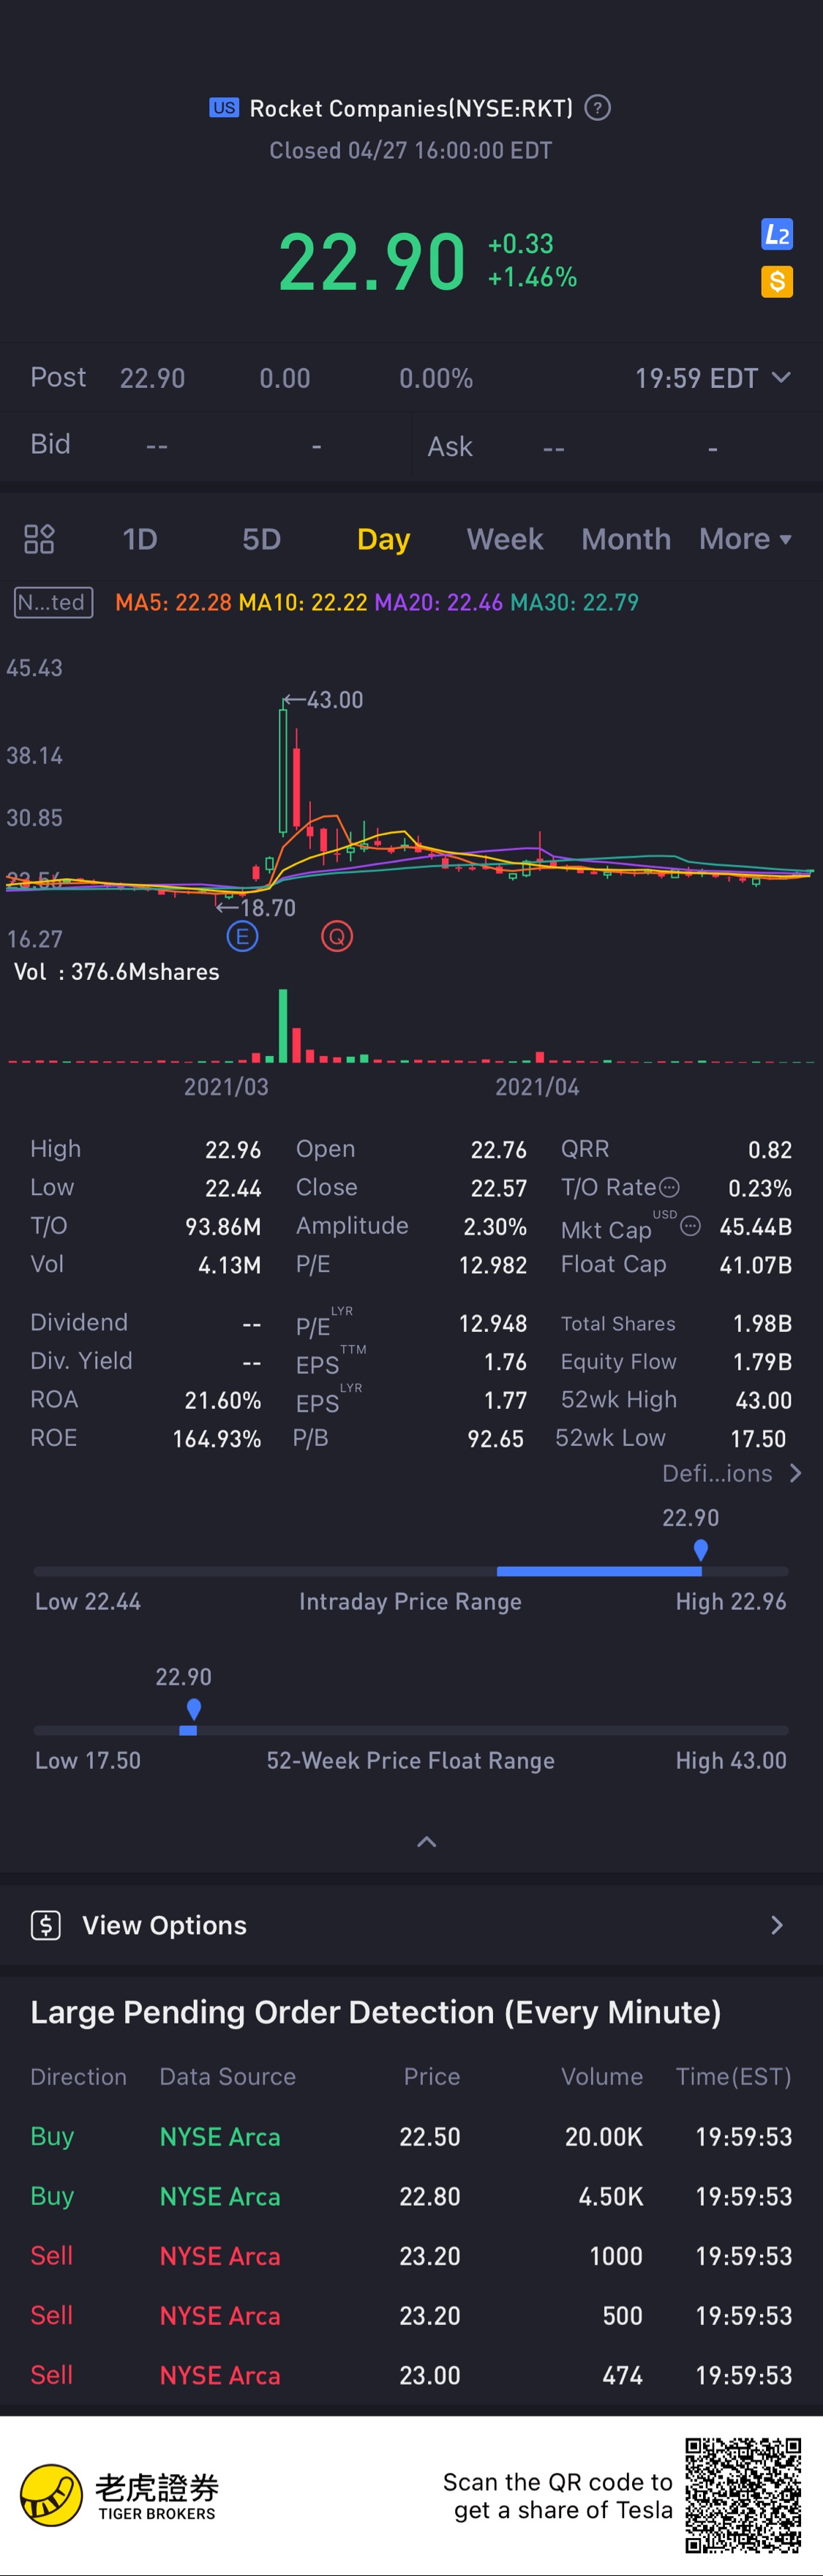This screenshot has width=823, height=2576.
Task: Open the chart layout grid icon
Action: pos(39,539)
